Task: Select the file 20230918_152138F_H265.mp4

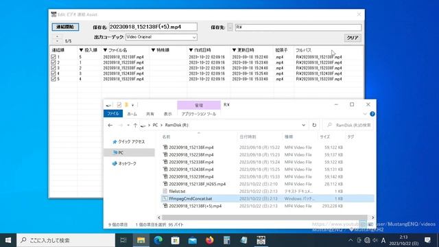Action: click(194, 184)
